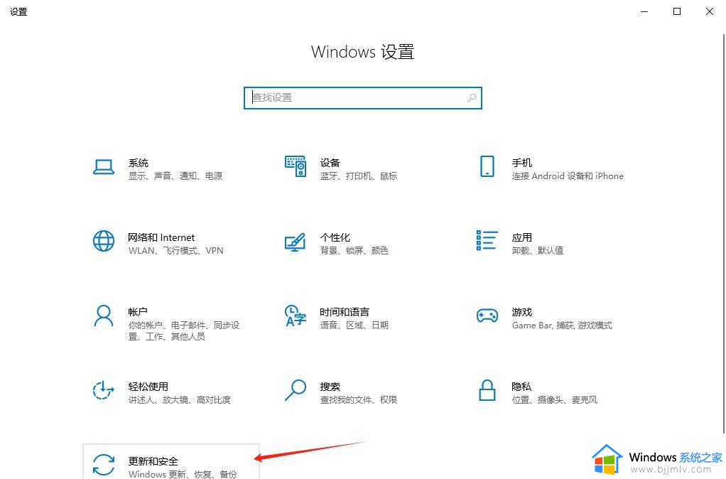Click the text 显示、声音、通知、电源
Screen dimensions: 726x479
pyautogui.click(x=175, y=176)
